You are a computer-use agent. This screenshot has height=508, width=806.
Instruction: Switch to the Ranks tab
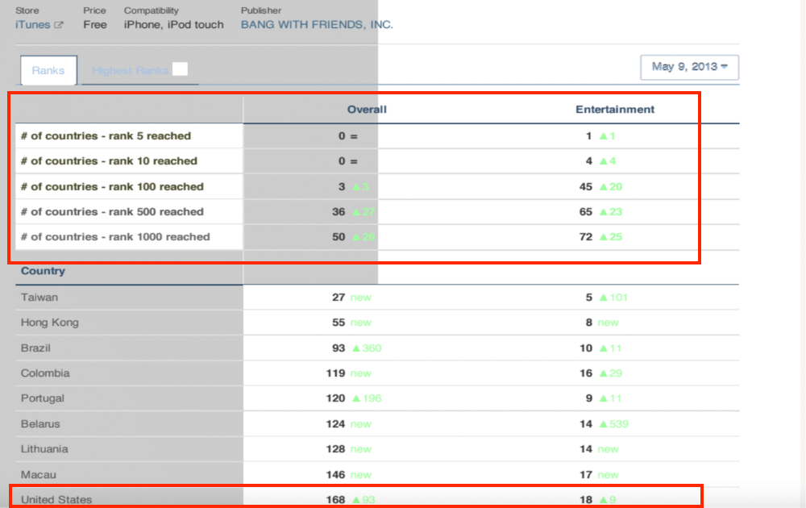pos(48,71)
